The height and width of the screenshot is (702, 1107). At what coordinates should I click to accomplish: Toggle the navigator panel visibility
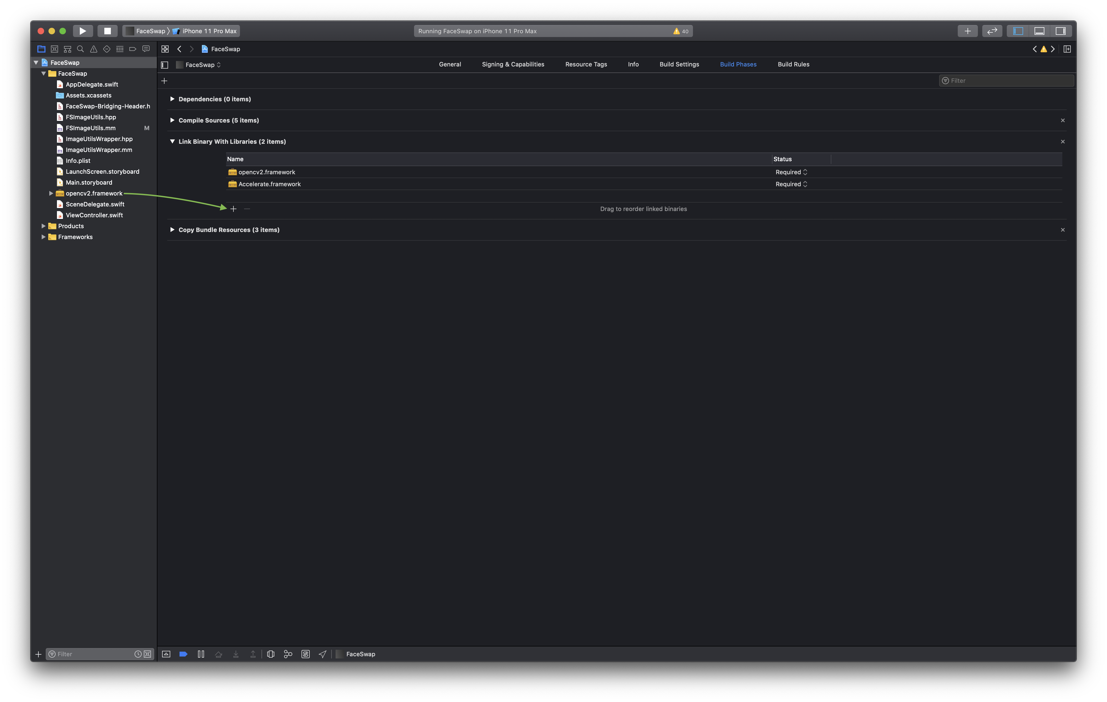1018,31
